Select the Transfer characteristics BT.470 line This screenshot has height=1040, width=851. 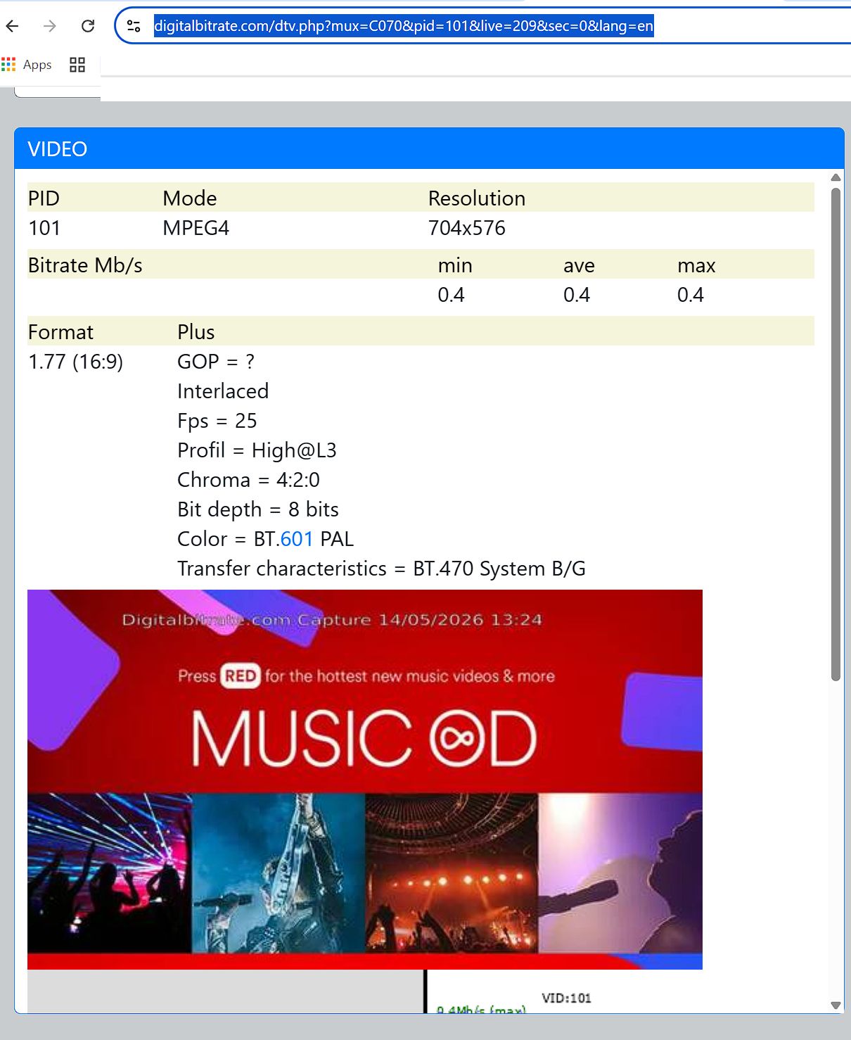[381, 569]
